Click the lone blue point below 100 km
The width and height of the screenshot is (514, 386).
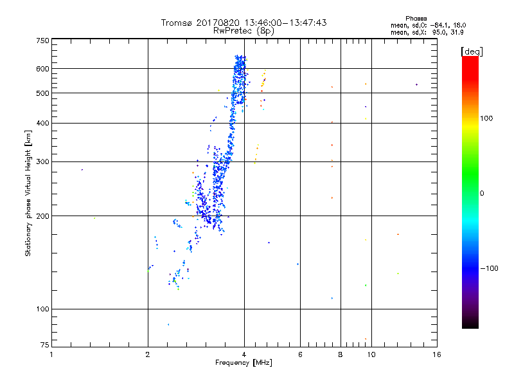pyautogui.click(x=168, y=325)
